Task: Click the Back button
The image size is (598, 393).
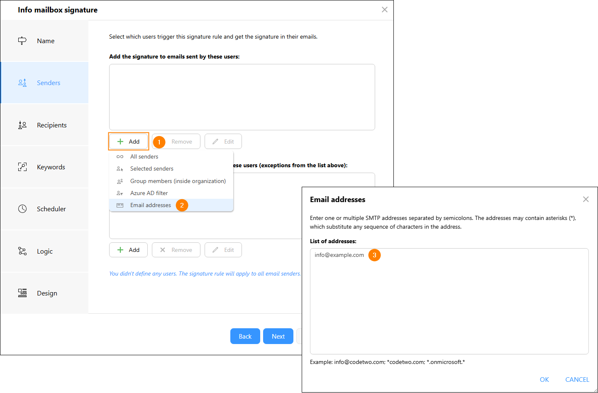Action: coord(245,336)
